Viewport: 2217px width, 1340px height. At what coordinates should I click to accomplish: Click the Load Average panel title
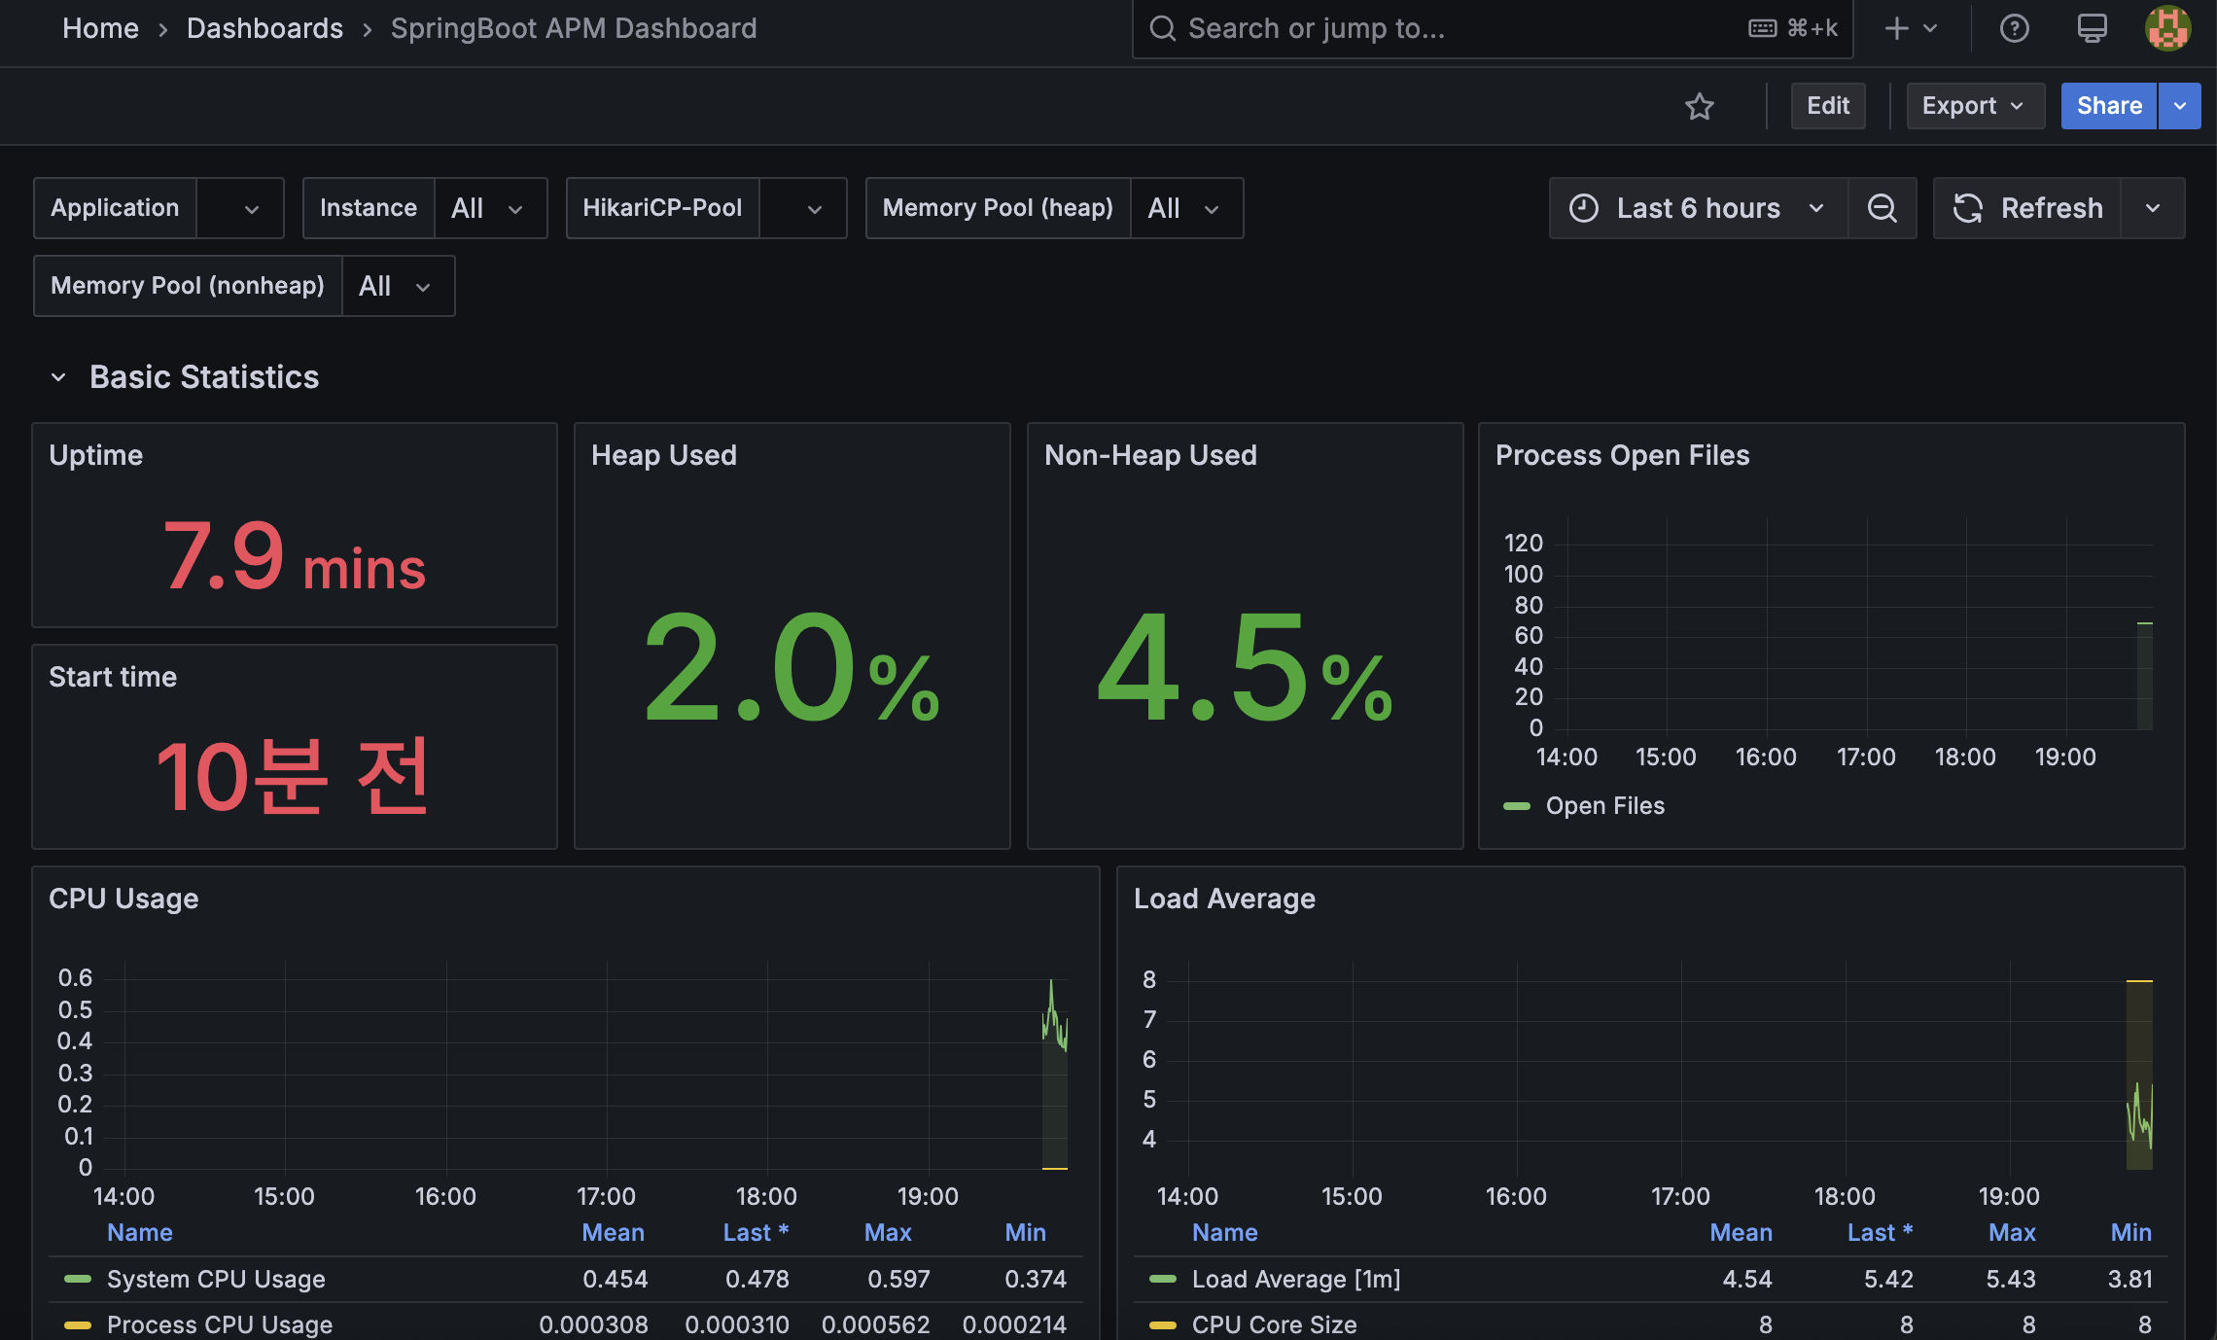tap(1224, 899)
